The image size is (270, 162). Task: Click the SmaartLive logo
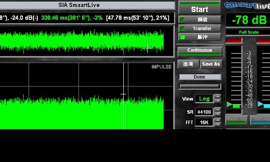[x=247, y=5]
